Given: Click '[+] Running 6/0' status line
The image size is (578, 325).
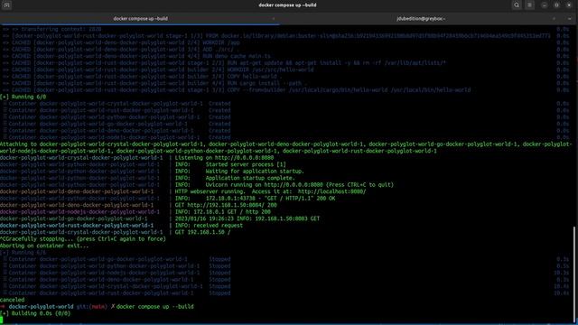Looking at the screenshot, I should [23, 97].
